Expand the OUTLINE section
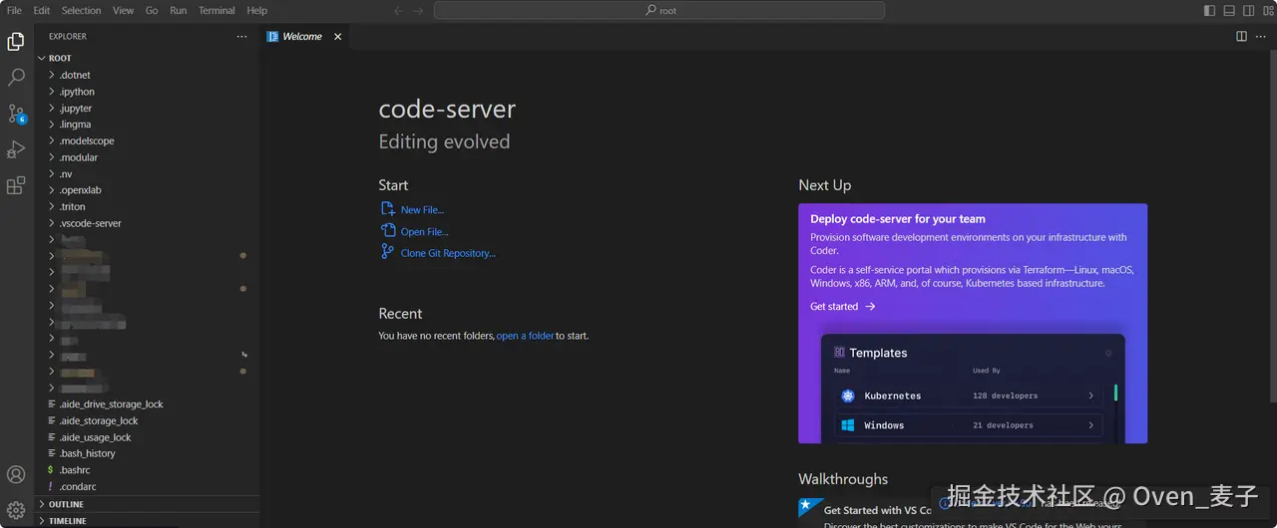 coord(147,504)
